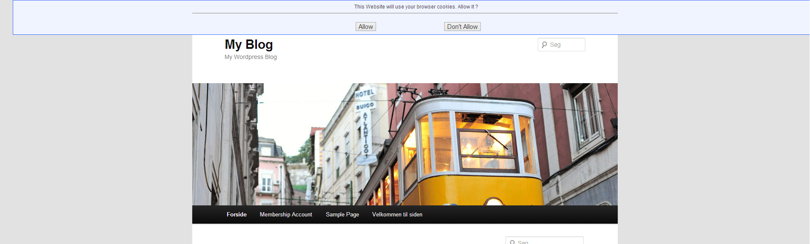Screen dimensions: 810x244
Task: Click the yellow tram header image
Action: click(x=405, y=144)
